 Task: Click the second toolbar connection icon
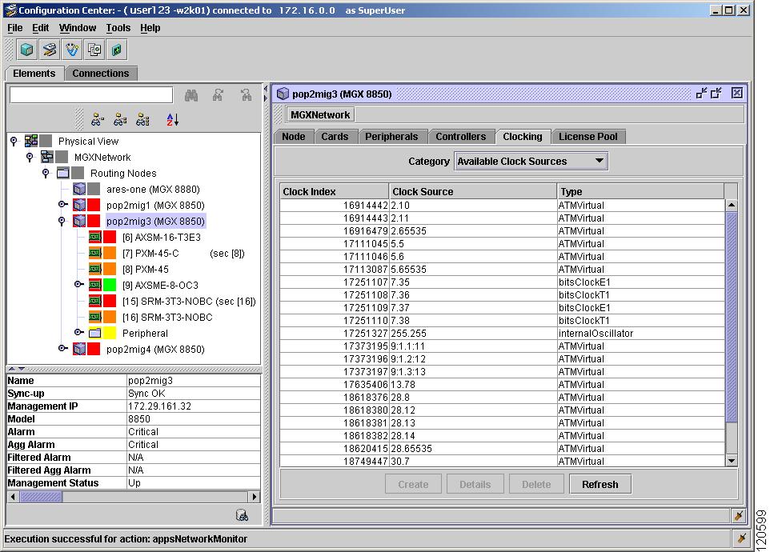(x=50, y=50)
